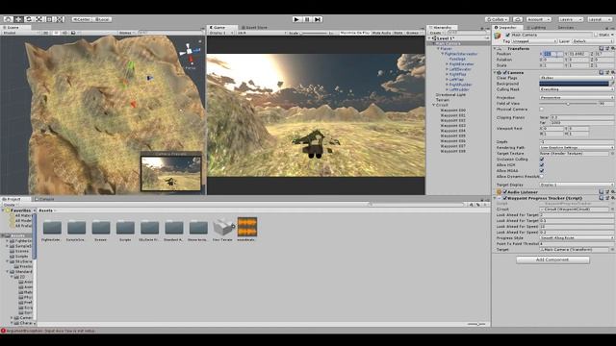Toggle Audio Listener enabled checkbox
Image resolution: width=616 pixels, height=346 pixels.
pos(505,192)
